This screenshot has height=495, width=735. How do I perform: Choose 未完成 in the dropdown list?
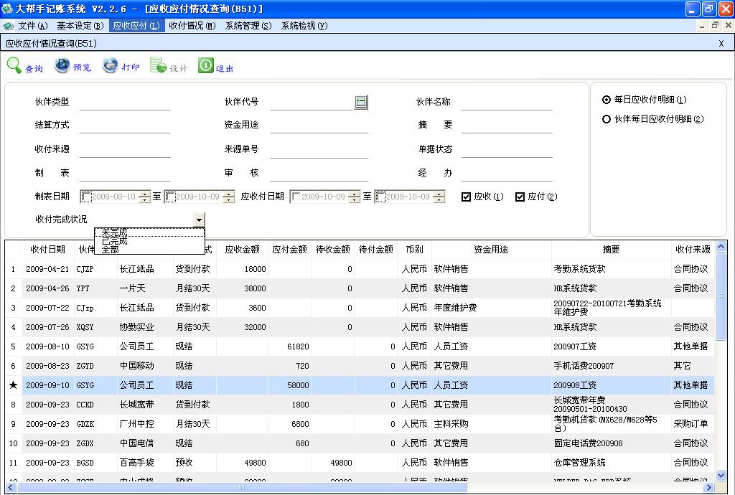(149, 232)
